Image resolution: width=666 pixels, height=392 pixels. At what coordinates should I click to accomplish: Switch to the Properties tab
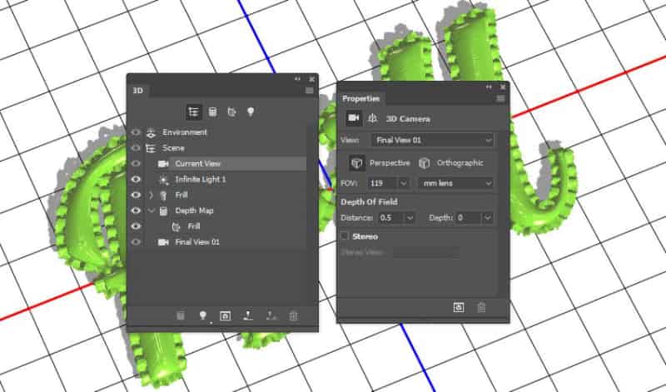(x=360, y=98)
